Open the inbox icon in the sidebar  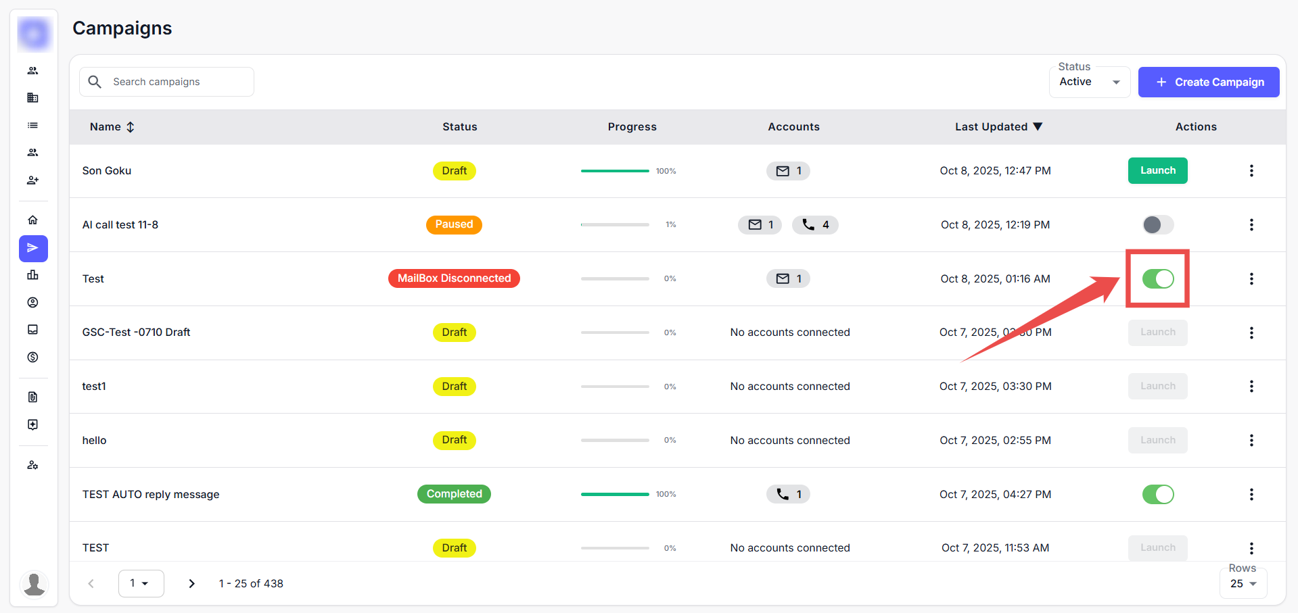[x=32, y=330]
